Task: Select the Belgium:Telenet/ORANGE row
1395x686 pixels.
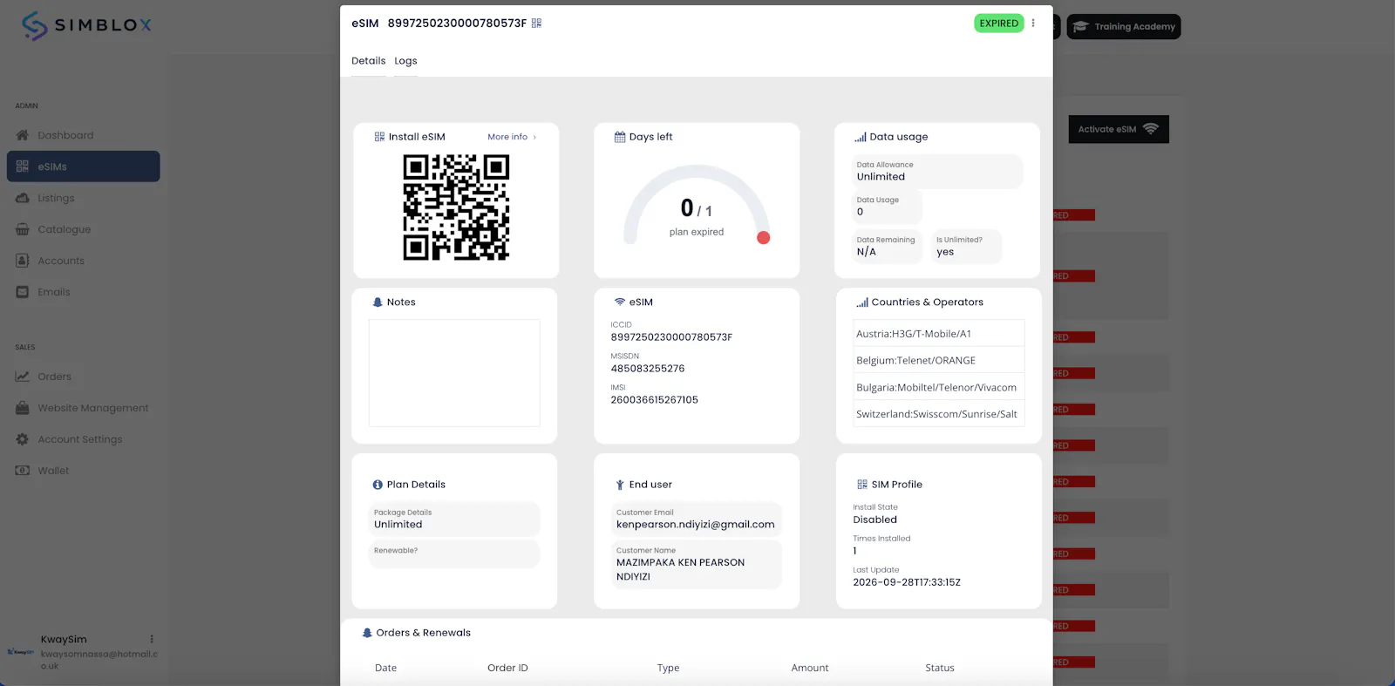Action: [x=938, y=360]
